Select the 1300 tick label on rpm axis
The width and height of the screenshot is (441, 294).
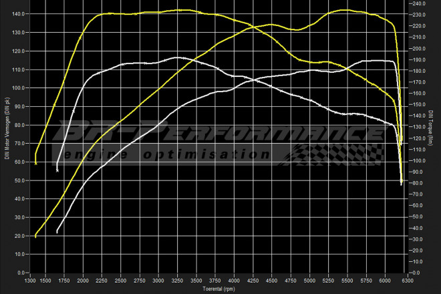click(30, 281)
